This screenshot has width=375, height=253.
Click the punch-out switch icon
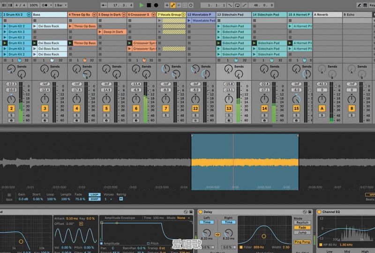point(244,5)
